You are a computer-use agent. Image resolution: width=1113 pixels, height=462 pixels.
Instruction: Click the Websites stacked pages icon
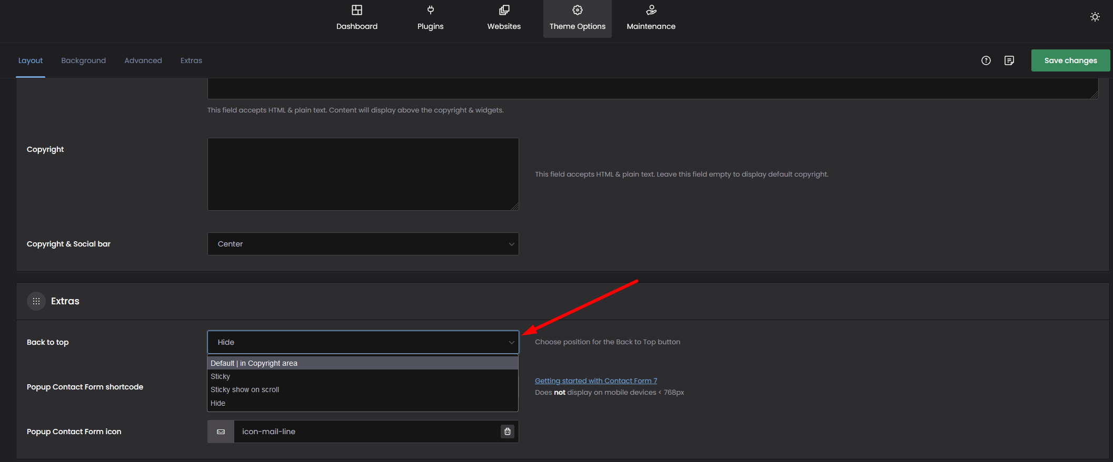click(x=504, y=10)
